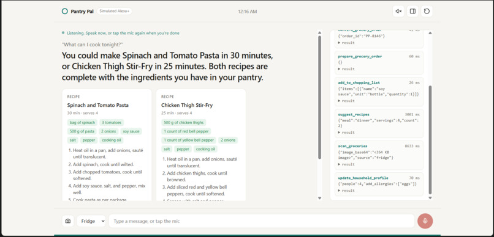Click 'Add chicken thighs, cook until browned' step

[197, 177]
